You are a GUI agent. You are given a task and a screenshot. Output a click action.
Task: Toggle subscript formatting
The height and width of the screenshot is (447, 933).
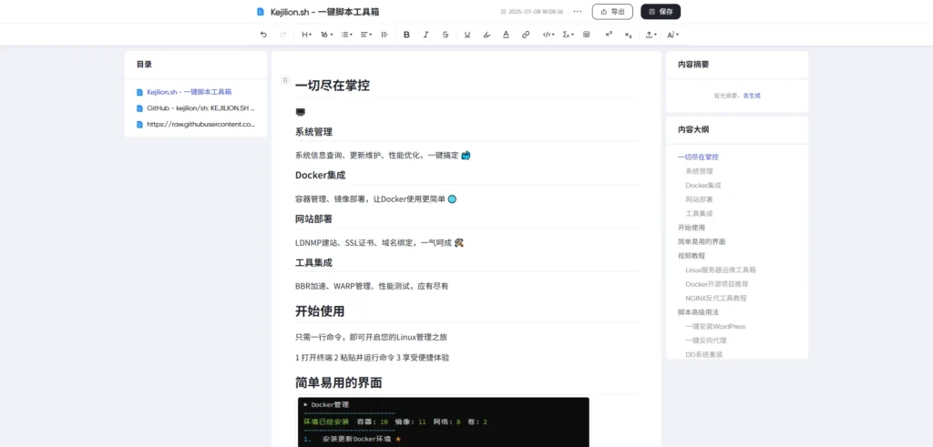629,36
